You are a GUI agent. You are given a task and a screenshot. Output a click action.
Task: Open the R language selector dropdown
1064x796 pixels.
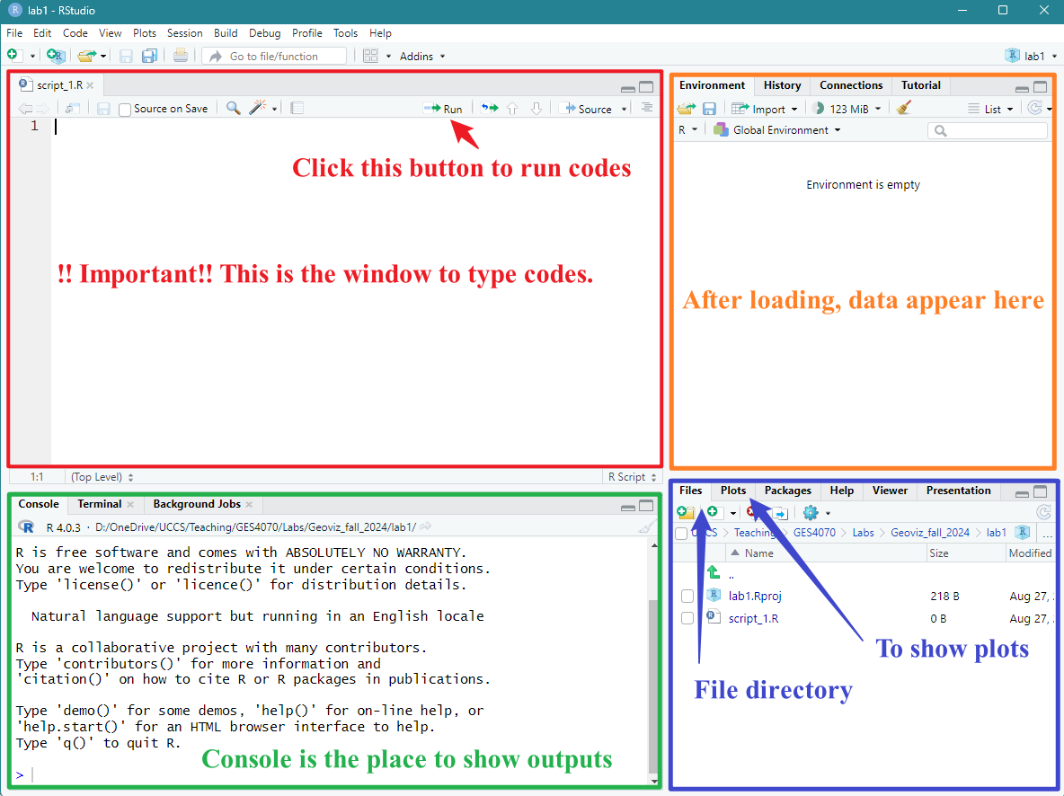(687, 129)
